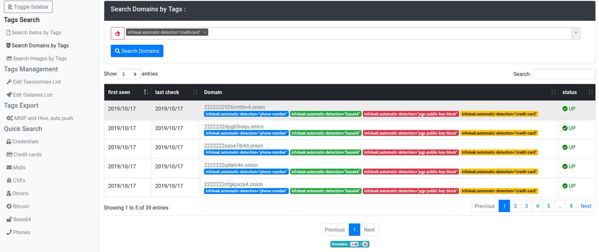
Task: Click bottom pagination Next button
Action: point(369,230)
